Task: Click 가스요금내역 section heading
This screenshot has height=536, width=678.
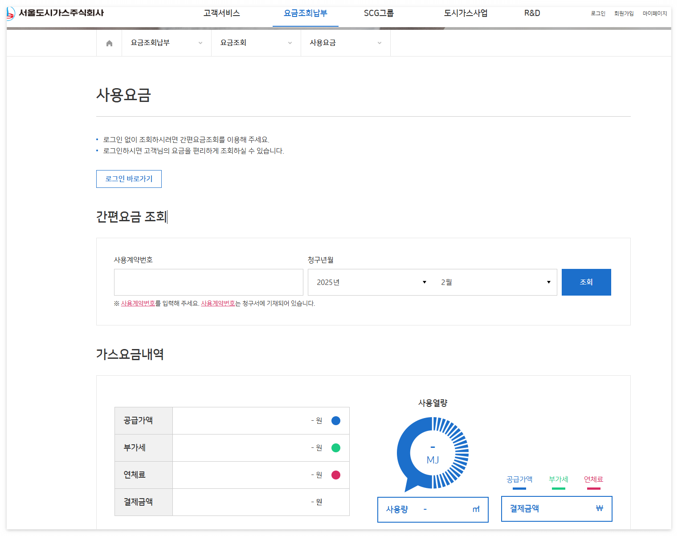Action: click(x=130, y=354)
